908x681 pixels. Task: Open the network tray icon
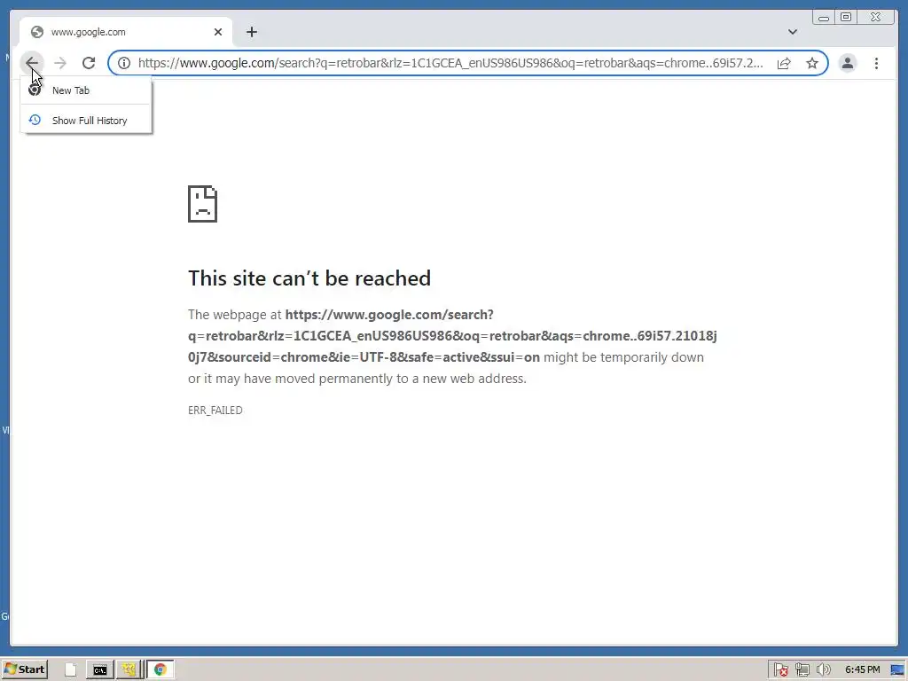pos(802,670)
